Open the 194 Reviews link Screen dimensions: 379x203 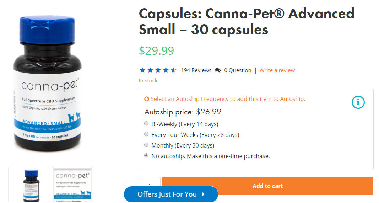click(x=196, y=70)
